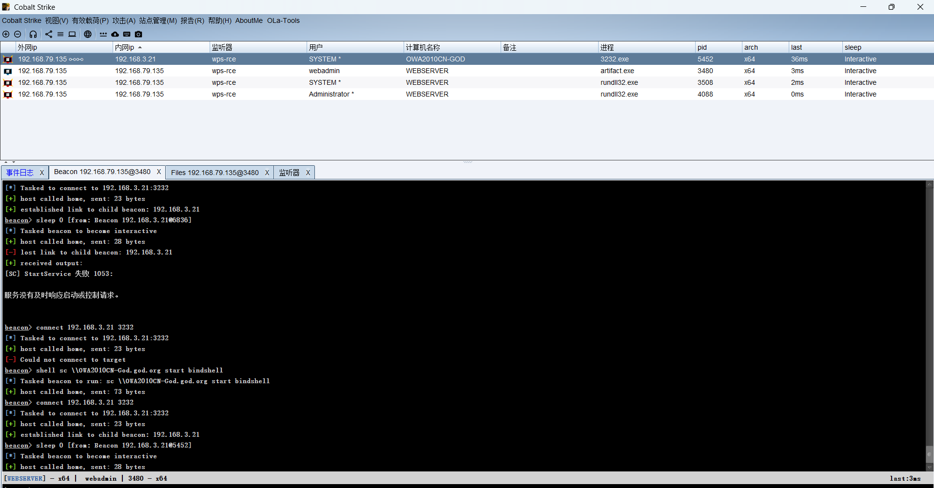Click the console vertical scrollbar thumb
Screen dimensions: 934x488
click(930, 454)
